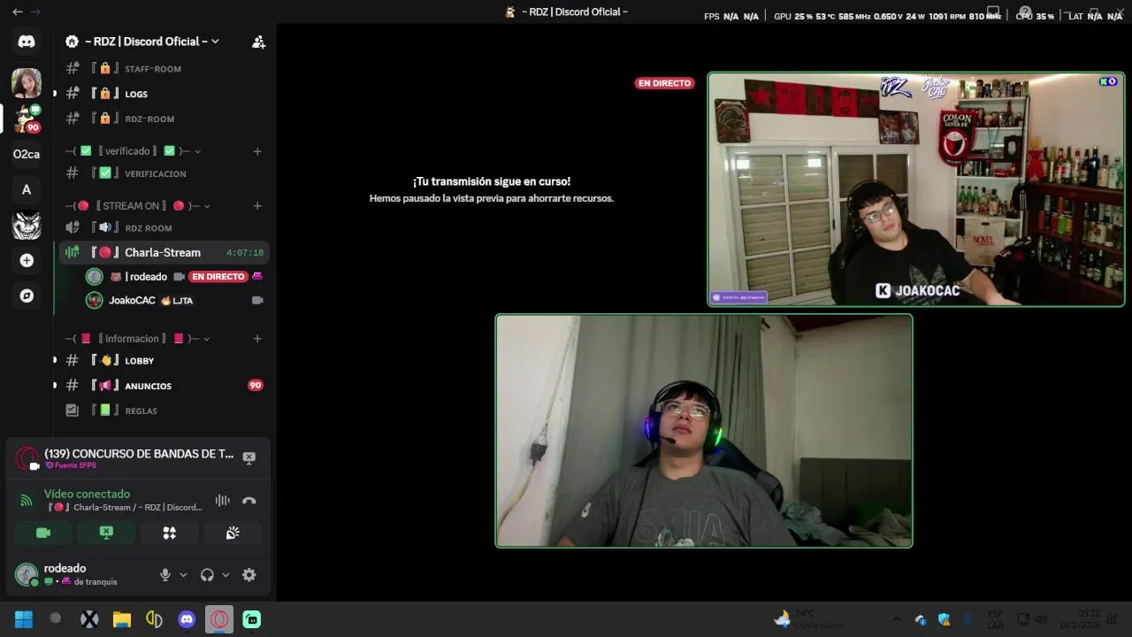This screenshot has width=1132, height=637.
Task: Click the rodeado user profile avatar
Action: point(27,575)
